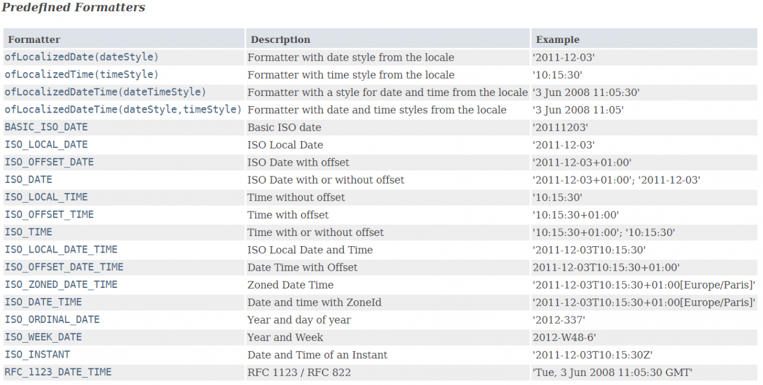Image resolution: width=763 pixels, height=385 pixels.
Task: Click the ISO_TIME formatter link
Action: pyautogui.click(x=28, y=232)
